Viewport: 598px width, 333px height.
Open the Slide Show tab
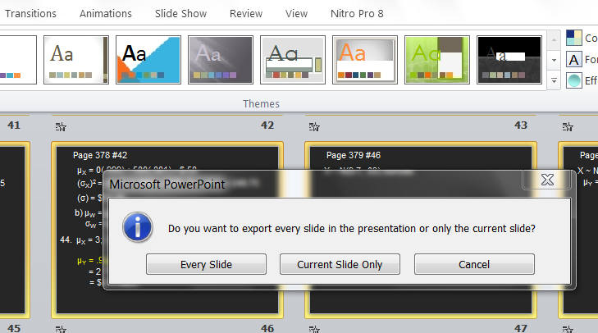pyautogui.click(x=180, y=14)
